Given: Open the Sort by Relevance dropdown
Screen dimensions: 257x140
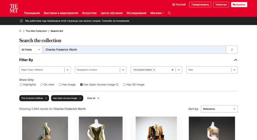Looking at the screenshot, I should (219, 109).
